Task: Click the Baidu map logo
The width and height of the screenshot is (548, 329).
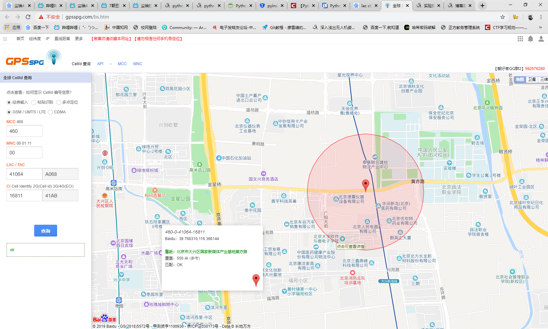Action: (x=104, y=318)
